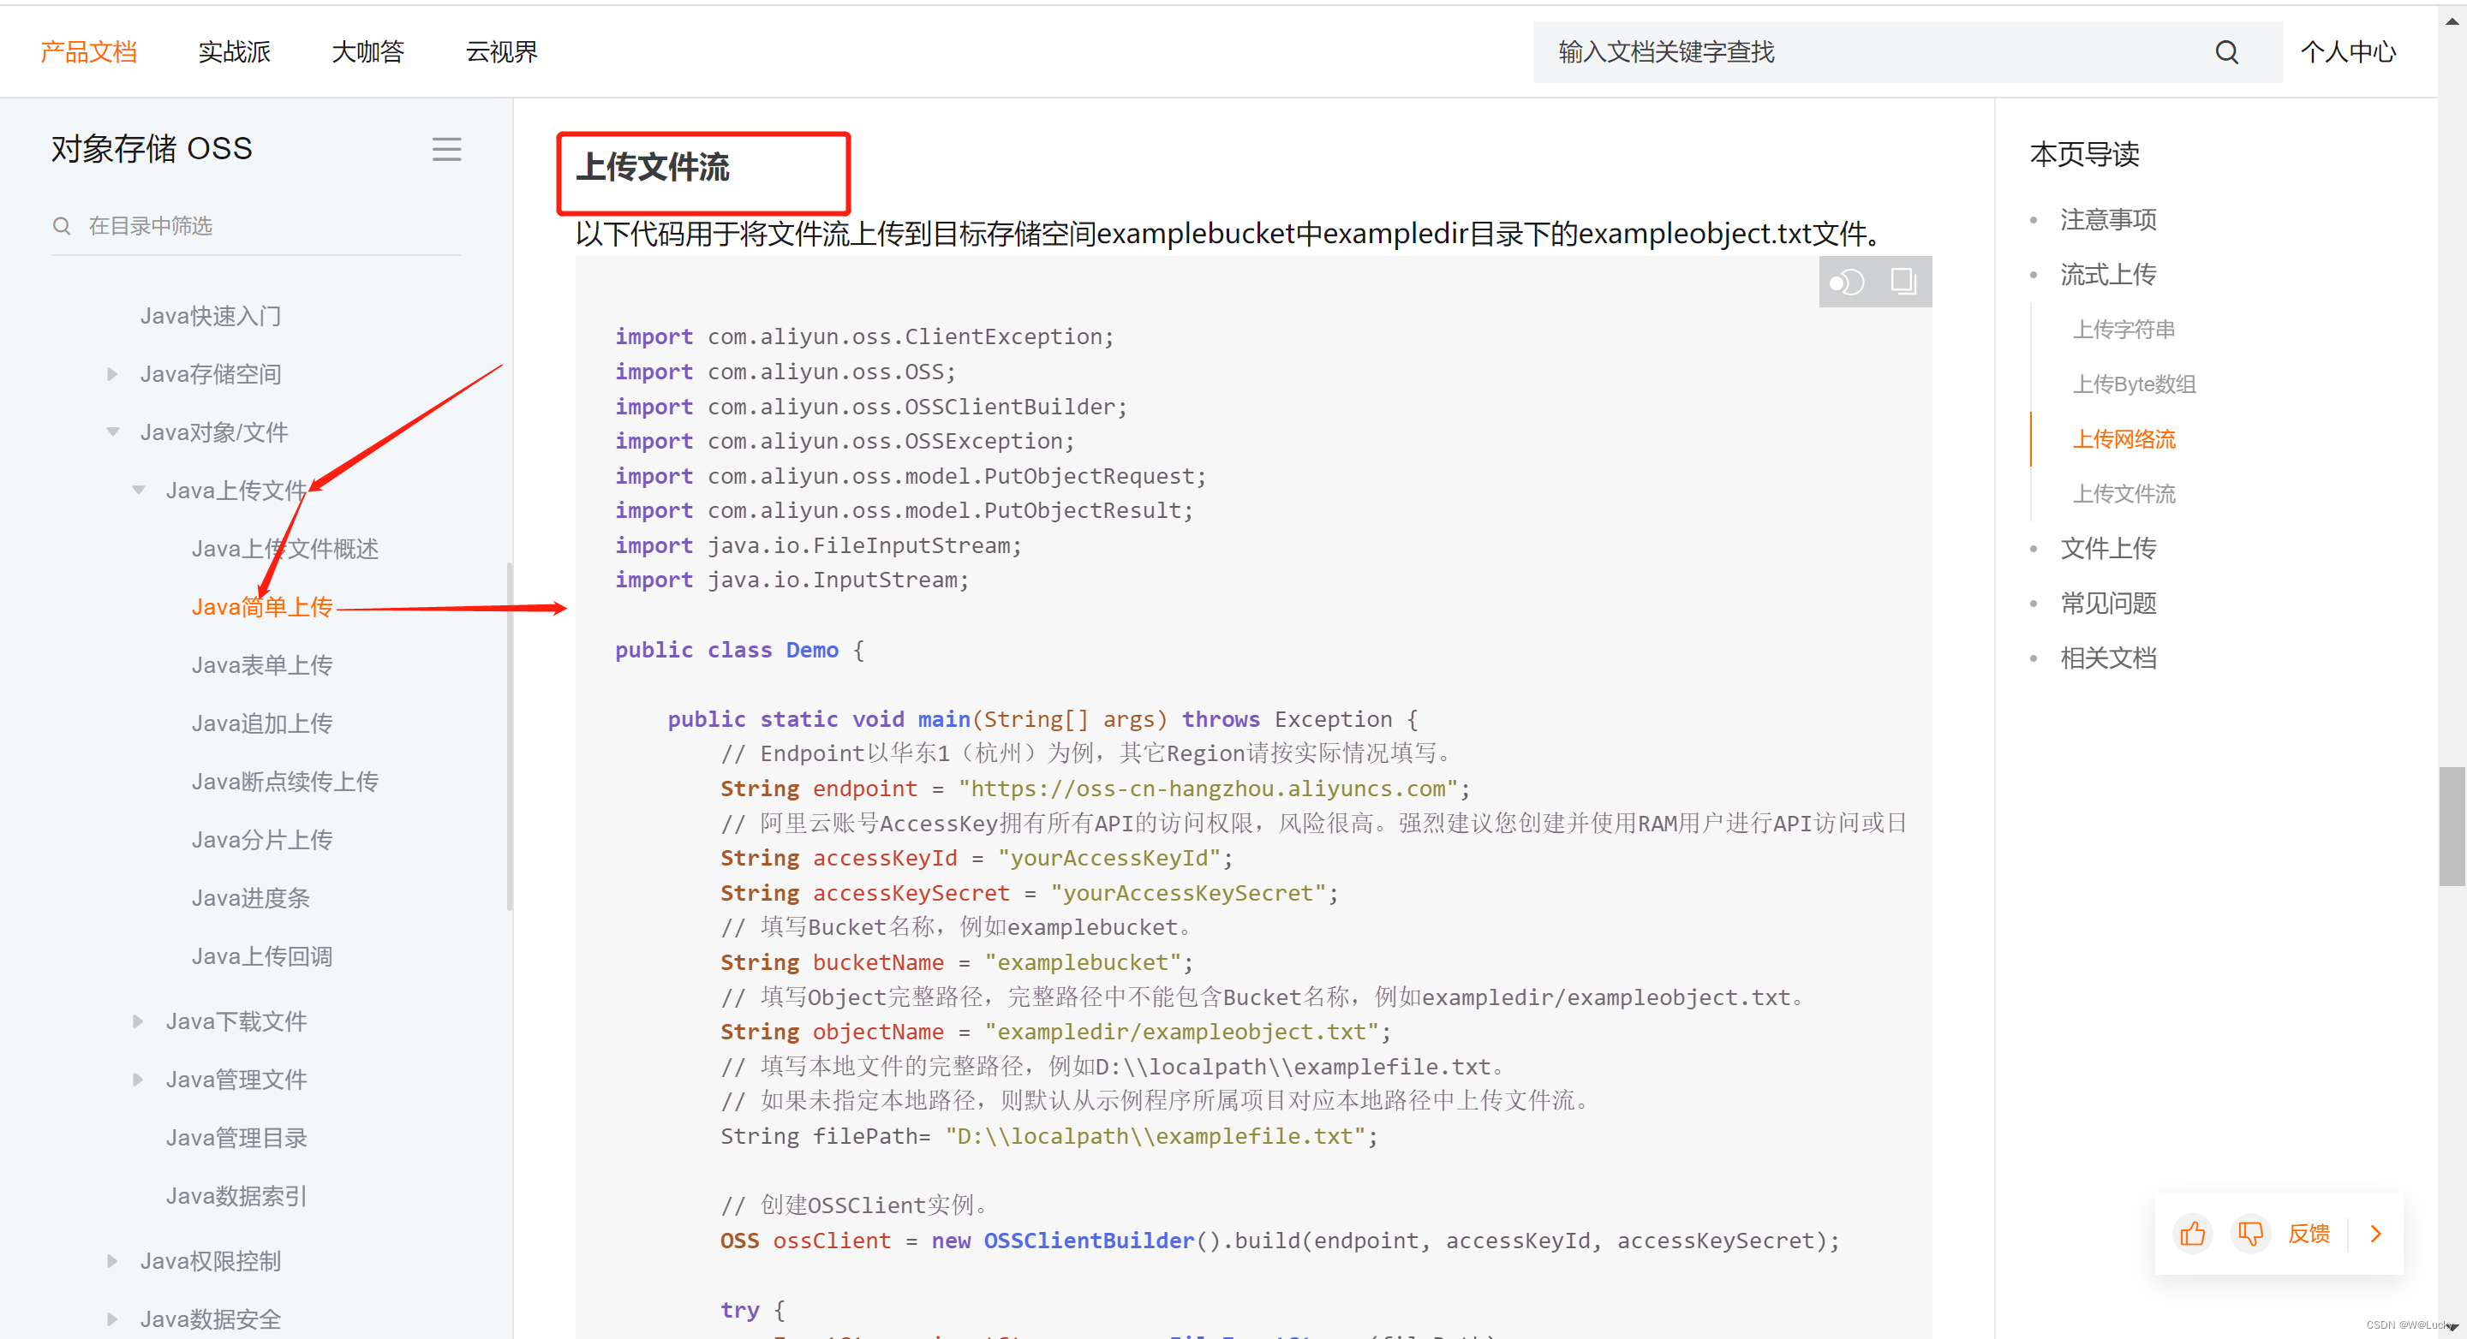
Task: Click the thumbs-down feedback icon
Action: (2249, 1233)
